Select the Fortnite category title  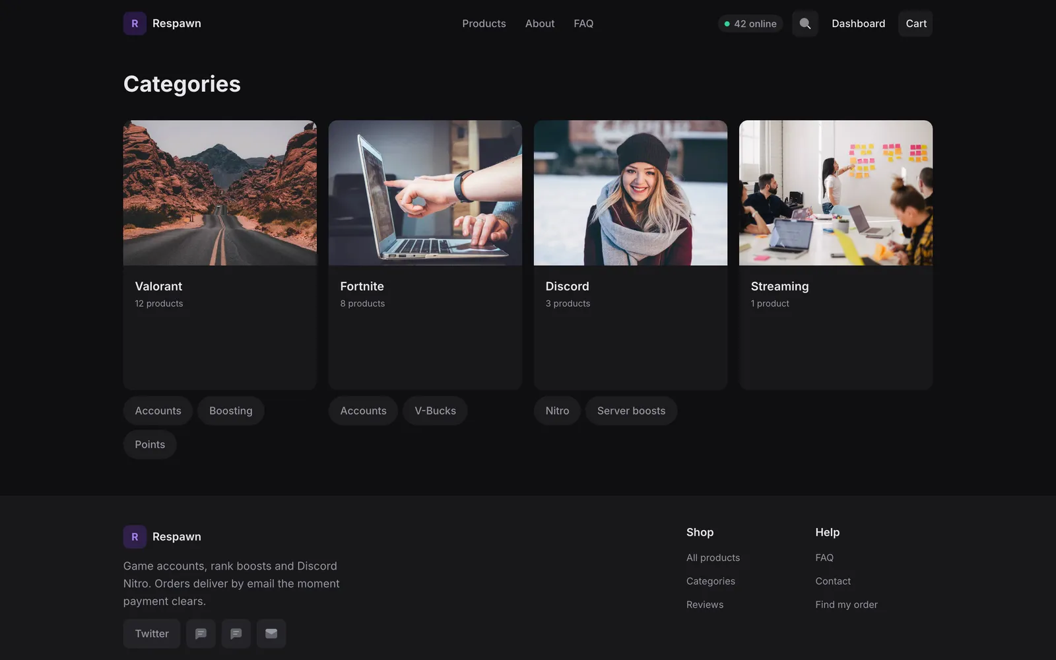(362, 286)
